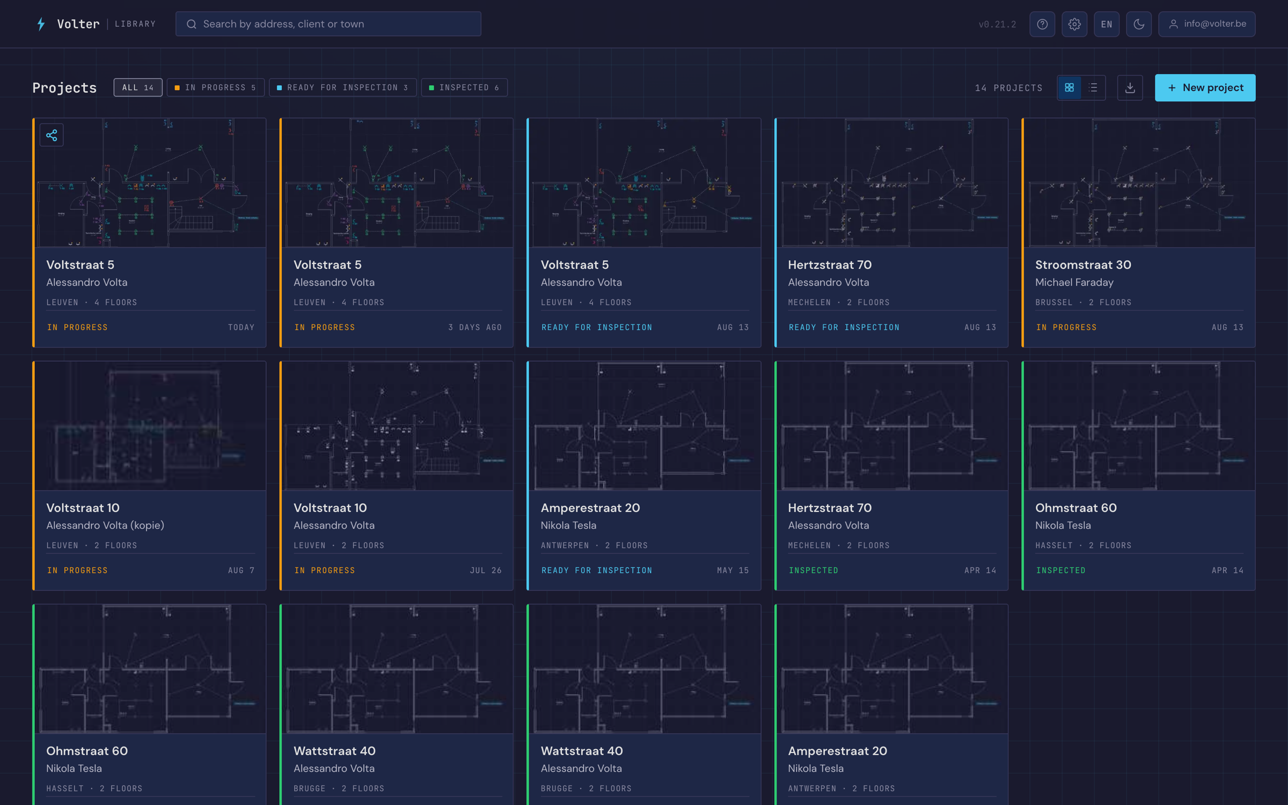This screenshot has height=805, width=1288.
Task: Click the v0.21.2 version label
Action: (x=997, y=24)
